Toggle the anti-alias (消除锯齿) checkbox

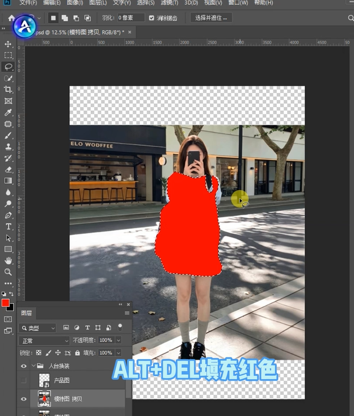151,18
